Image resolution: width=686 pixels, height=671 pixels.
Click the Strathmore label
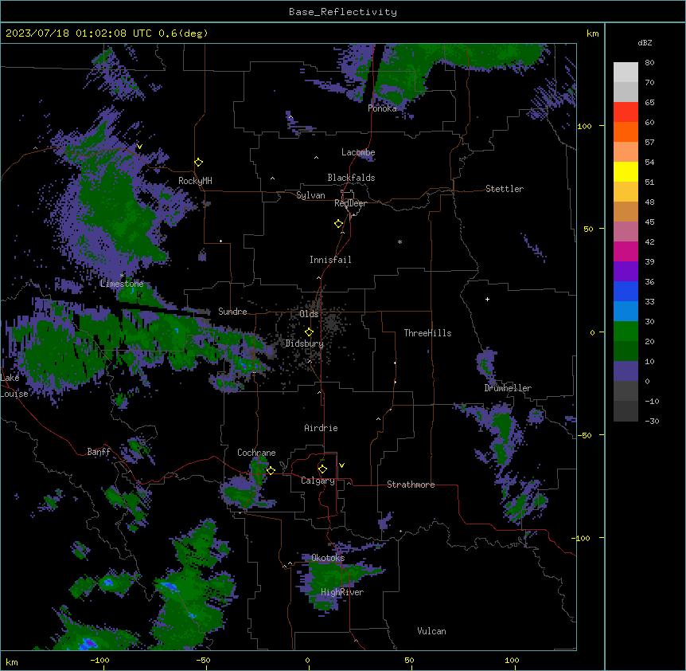[x=411, y=485]
